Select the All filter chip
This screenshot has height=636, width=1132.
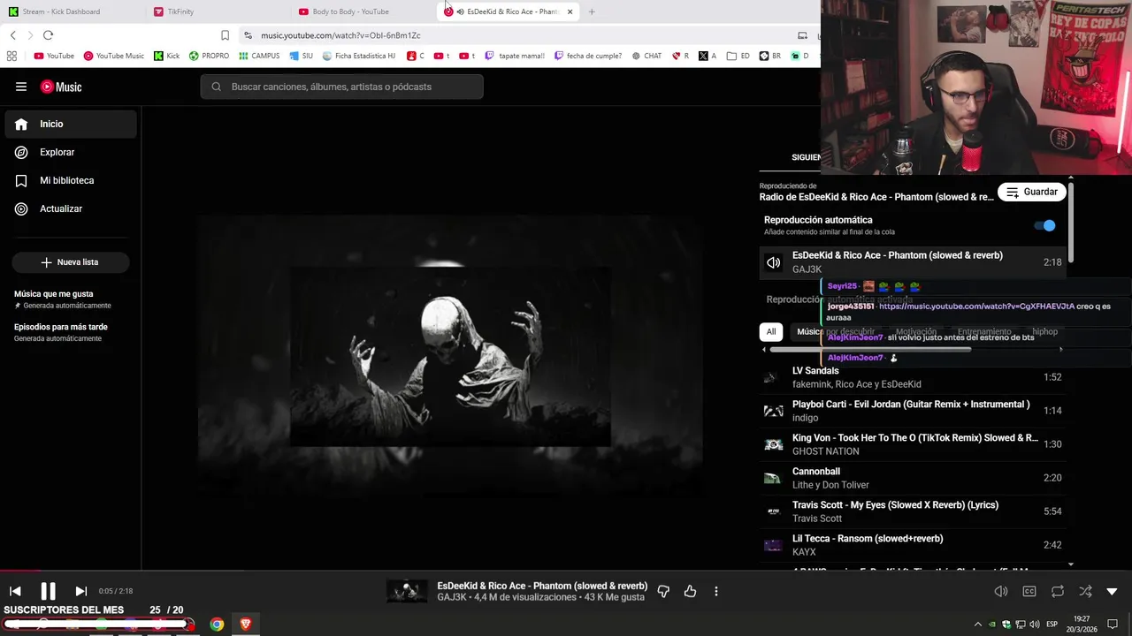771,332
